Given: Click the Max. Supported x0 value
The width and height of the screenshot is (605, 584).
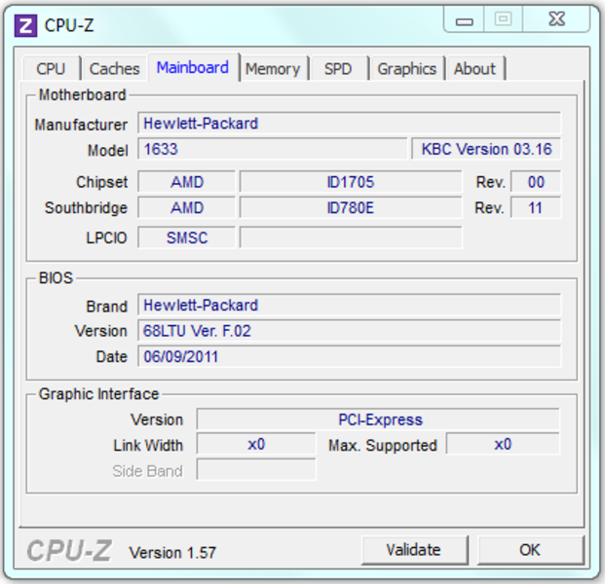Looking at the screenshot, I should (503, 445).
